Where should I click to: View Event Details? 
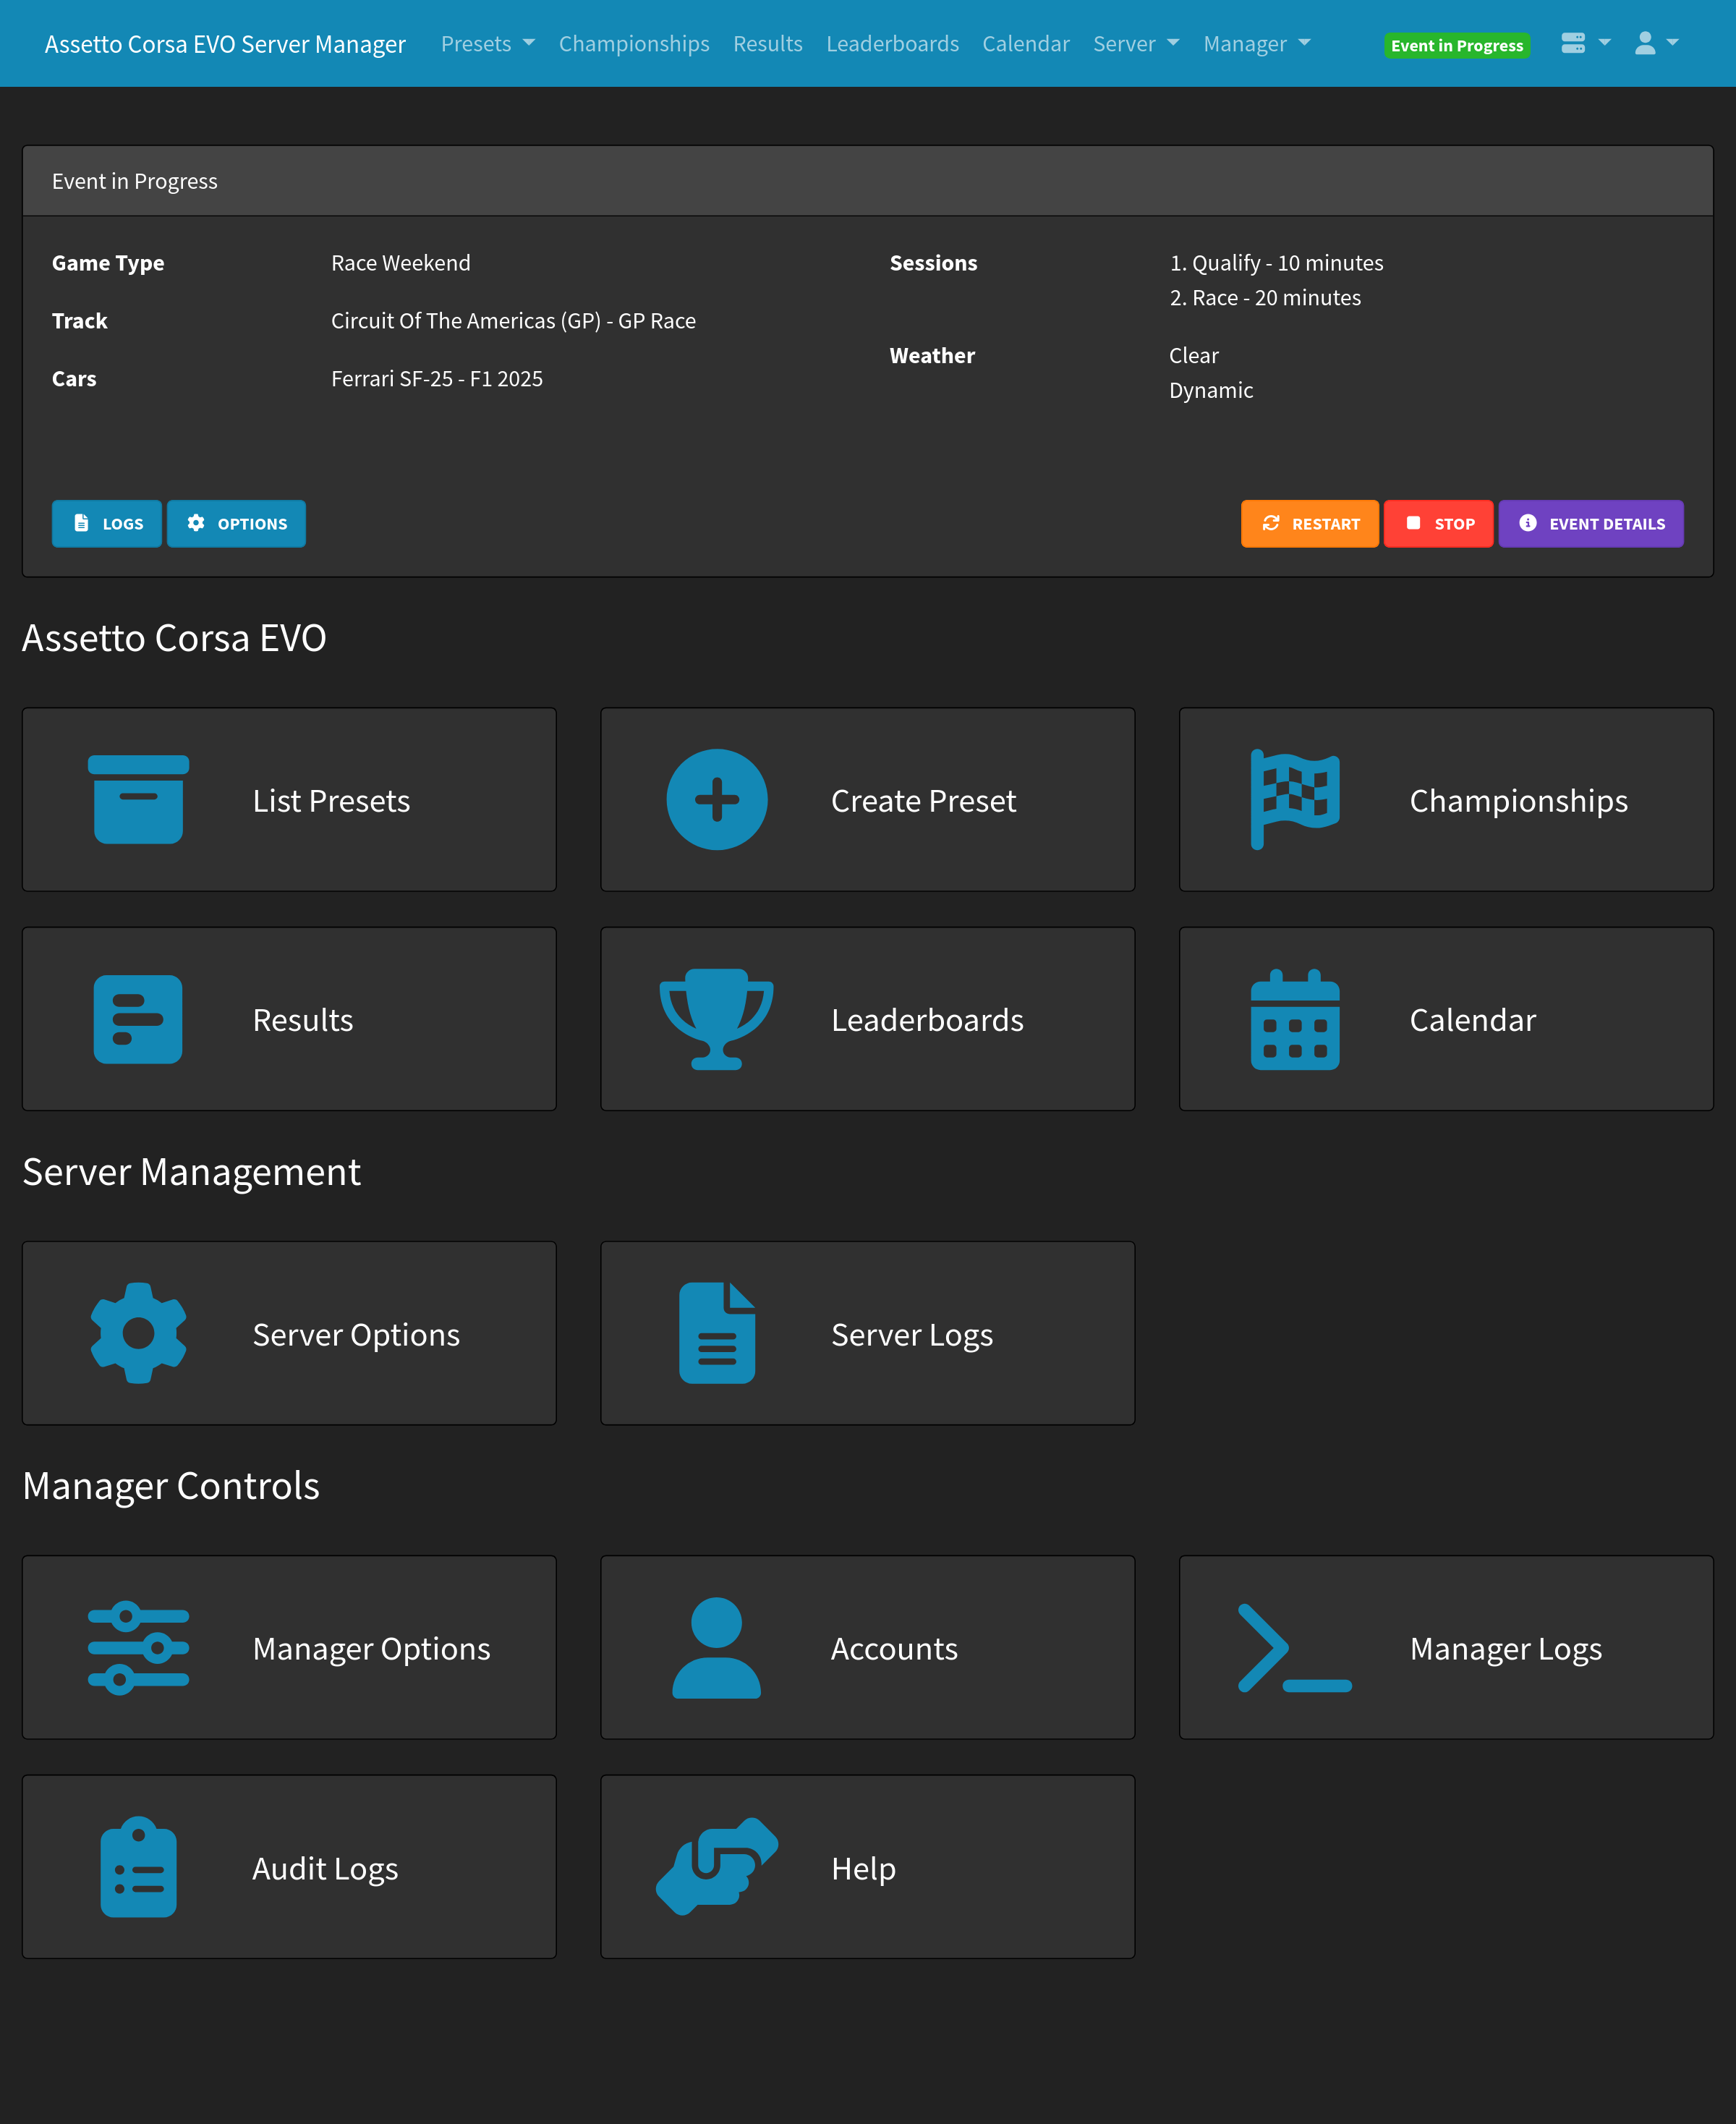point(1591,523)
